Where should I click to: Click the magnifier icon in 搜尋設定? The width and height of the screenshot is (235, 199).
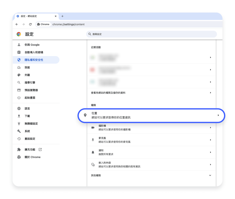(90, 34)
